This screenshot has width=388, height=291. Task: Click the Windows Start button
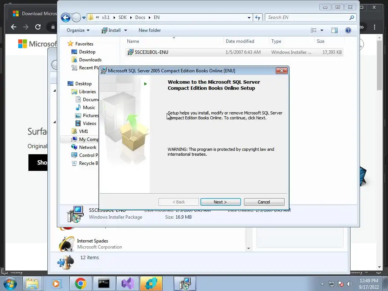tap(9, 283)
